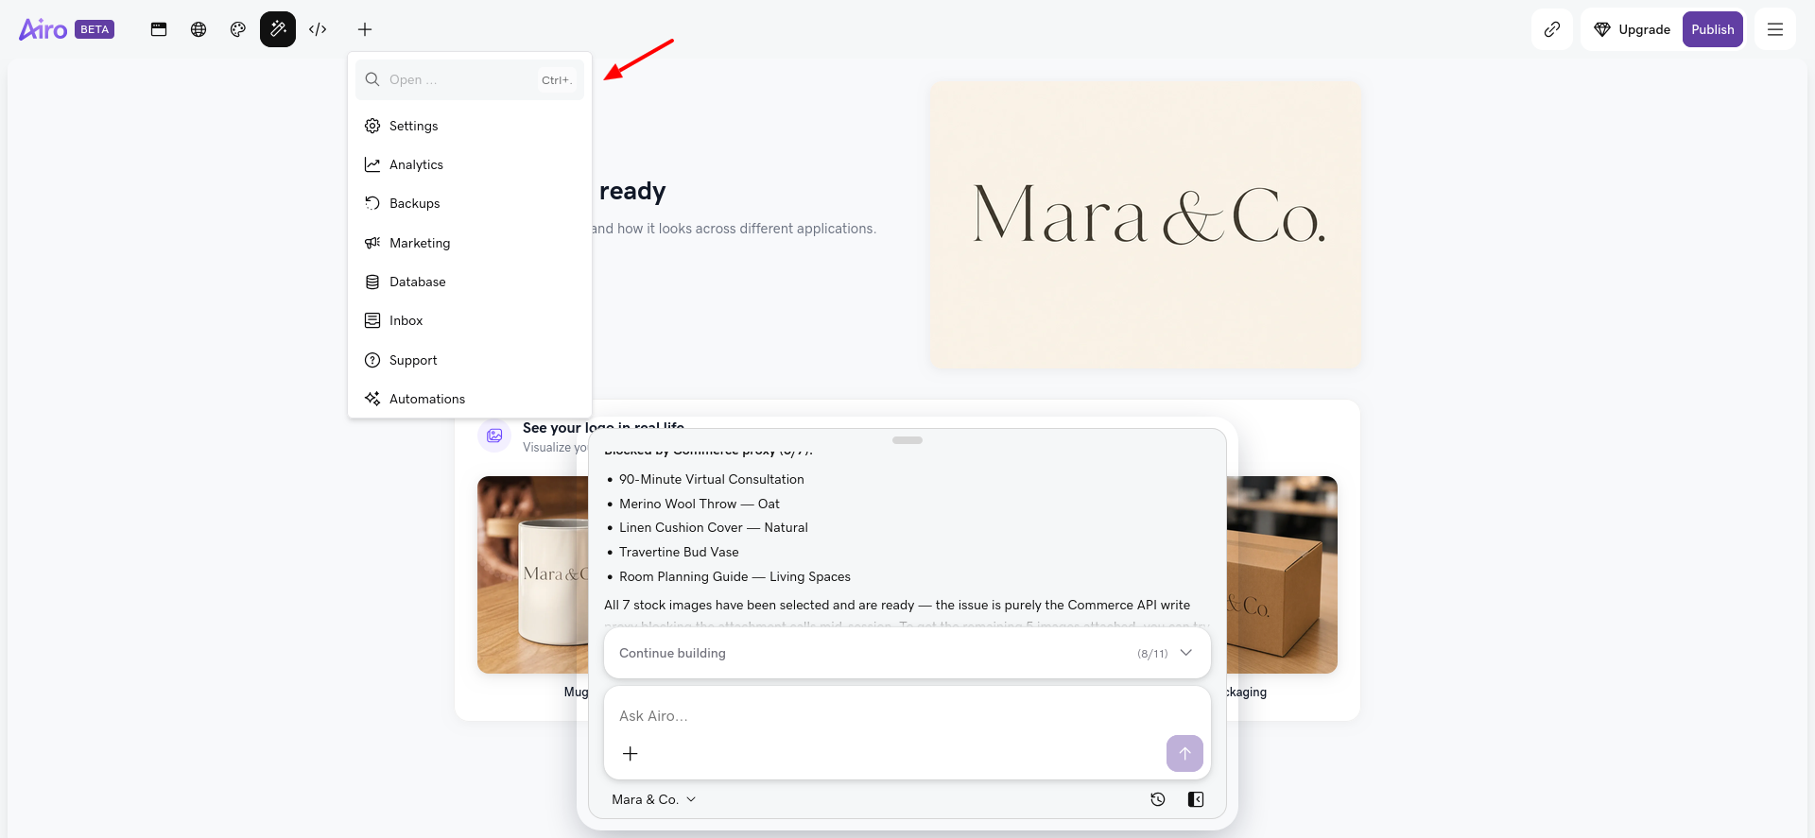Open the website window icon in toolbar
Image resolution: width=1815 pixels, height=838 pixels.
click(x=159, y=29)
